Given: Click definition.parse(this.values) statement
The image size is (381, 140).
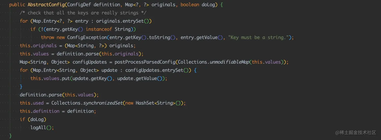Looking at the screenshot, I should (x=59, y=95).
